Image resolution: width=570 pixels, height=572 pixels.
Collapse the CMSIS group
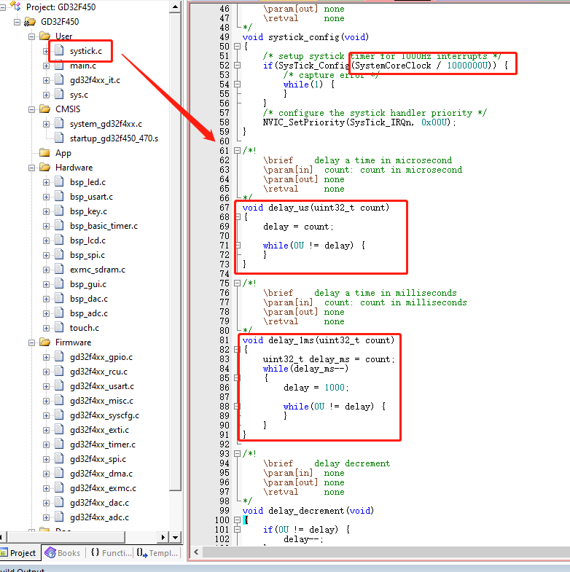(x=32, y=109)
